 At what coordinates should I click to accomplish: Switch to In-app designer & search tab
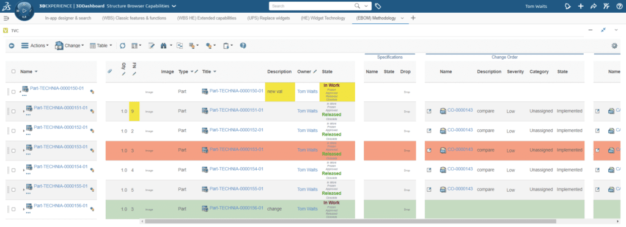[x=68, y=18]
